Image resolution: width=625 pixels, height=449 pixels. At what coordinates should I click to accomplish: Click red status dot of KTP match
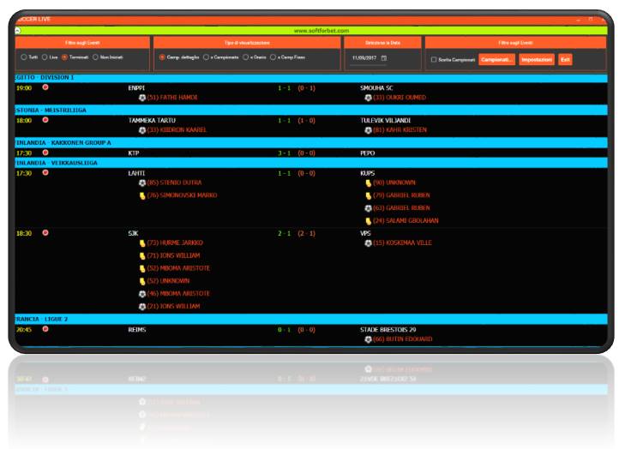(45, 153)
